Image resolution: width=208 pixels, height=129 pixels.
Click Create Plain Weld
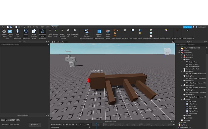(62, 33)
